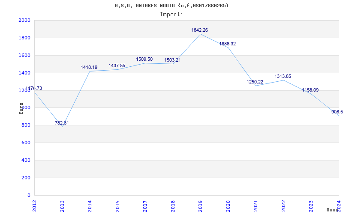Screen dimensions: 343x214
Task: Click the x-axis year label 2020
Action: tap(228, 206)
